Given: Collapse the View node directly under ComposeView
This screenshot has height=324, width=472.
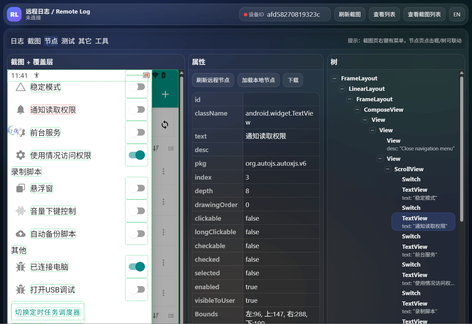Looking at the screenshot, I should pyautogui.click(x=365, y=120).
